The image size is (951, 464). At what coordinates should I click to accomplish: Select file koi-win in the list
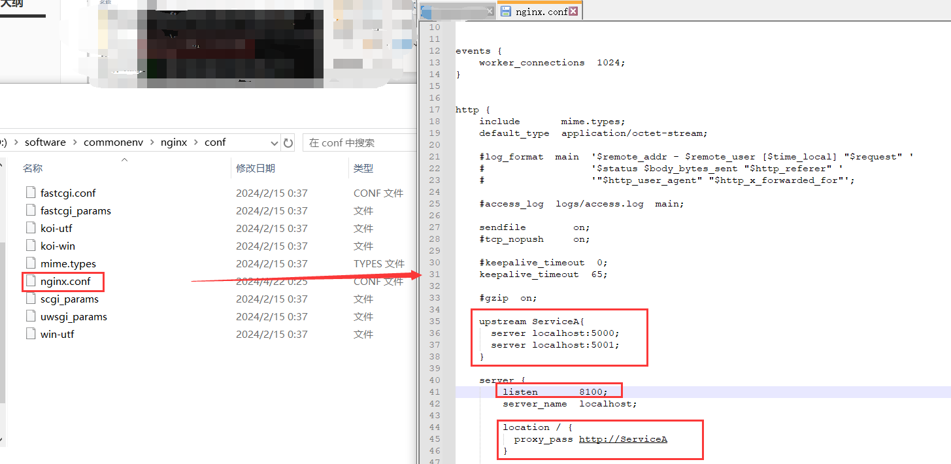pos(58,246)
